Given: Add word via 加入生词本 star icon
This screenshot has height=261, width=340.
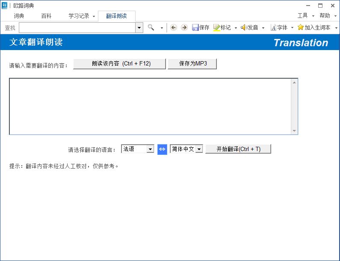Looking at the screenshot, I should click(x=301, y=27).
